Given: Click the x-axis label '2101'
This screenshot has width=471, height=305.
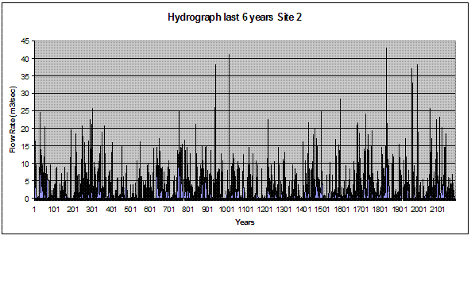Looking at the screenshot, I should (x=438, y=209).
